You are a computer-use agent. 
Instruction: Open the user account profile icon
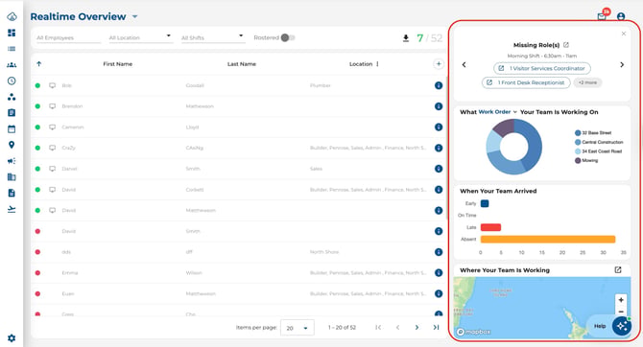tap(621, 16)
